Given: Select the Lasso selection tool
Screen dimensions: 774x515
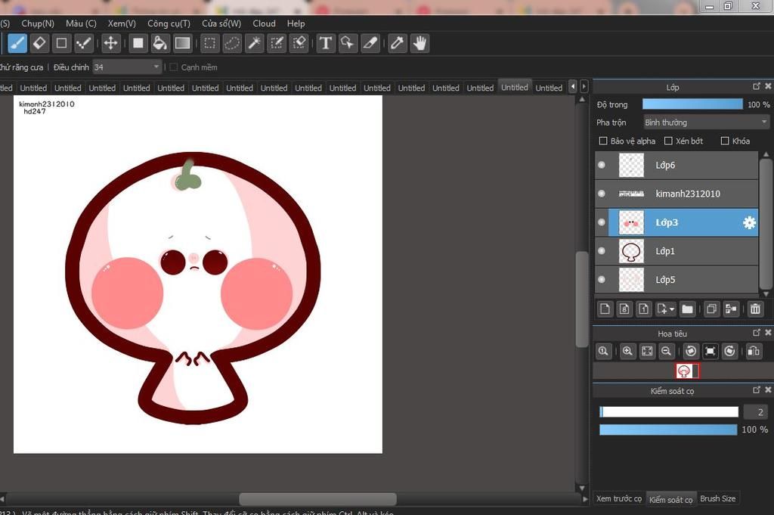Looking at the screenshot, I should (x=232, y=43).
